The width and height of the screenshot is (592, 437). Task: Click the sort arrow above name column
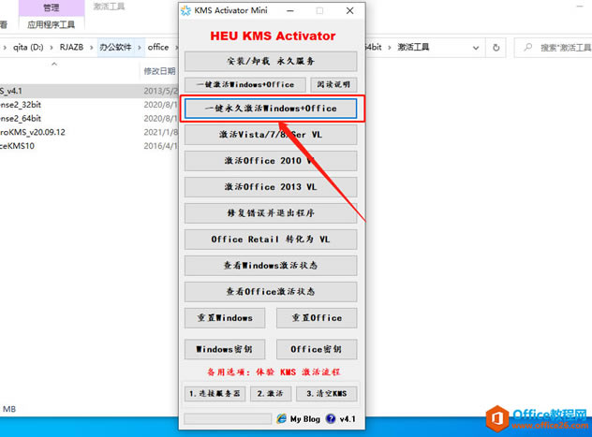click(x=54, y=64)
